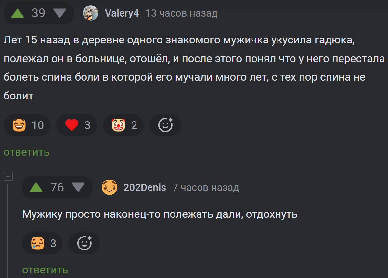
Task: Add laughing emoji reaction with 10 count
Action: tap(27, 125)
